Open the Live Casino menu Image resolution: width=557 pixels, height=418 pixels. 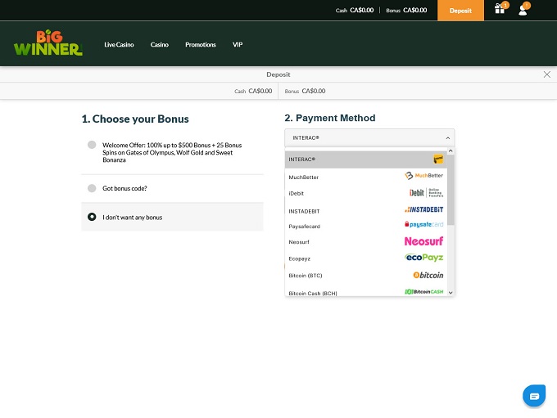(x=119, y=44)
